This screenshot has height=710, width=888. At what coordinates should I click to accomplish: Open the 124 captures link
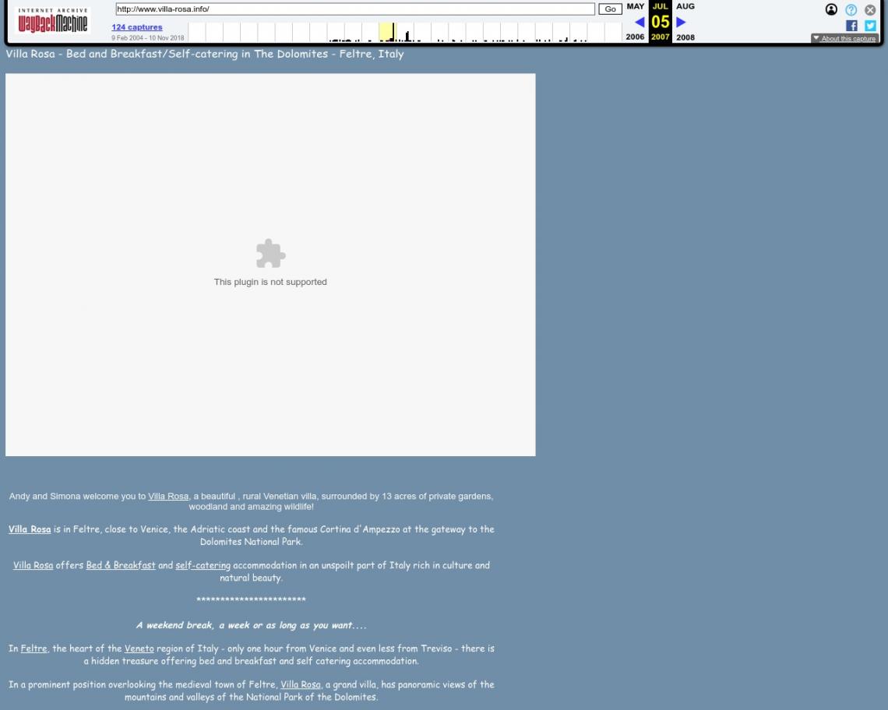137,27
